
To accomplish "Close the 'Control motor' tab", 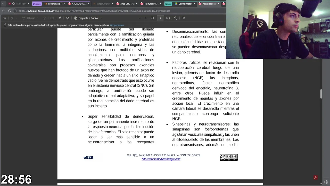I will pyautogui.click(x=194, y=4).
